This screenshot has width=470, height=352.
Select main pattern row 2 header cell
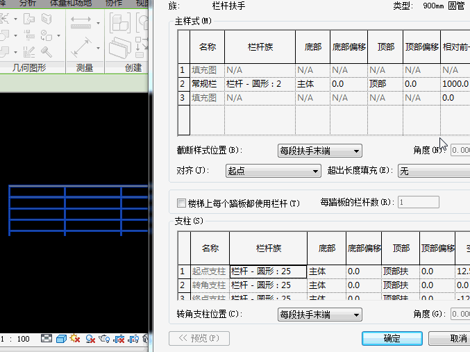183,84
